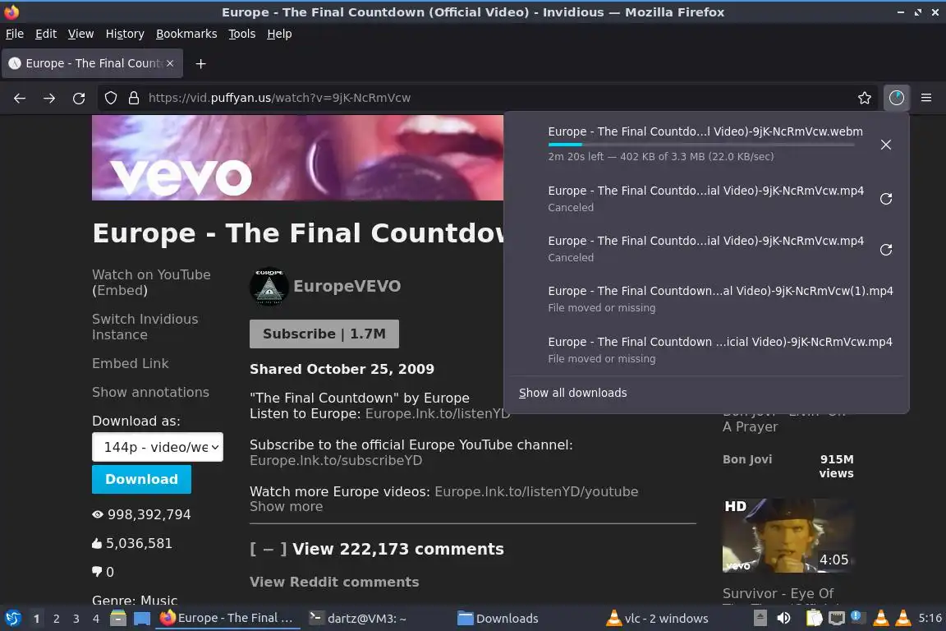Open the Bookmarks menu
The image size is (946, 631).
click(x=186, y=34)
